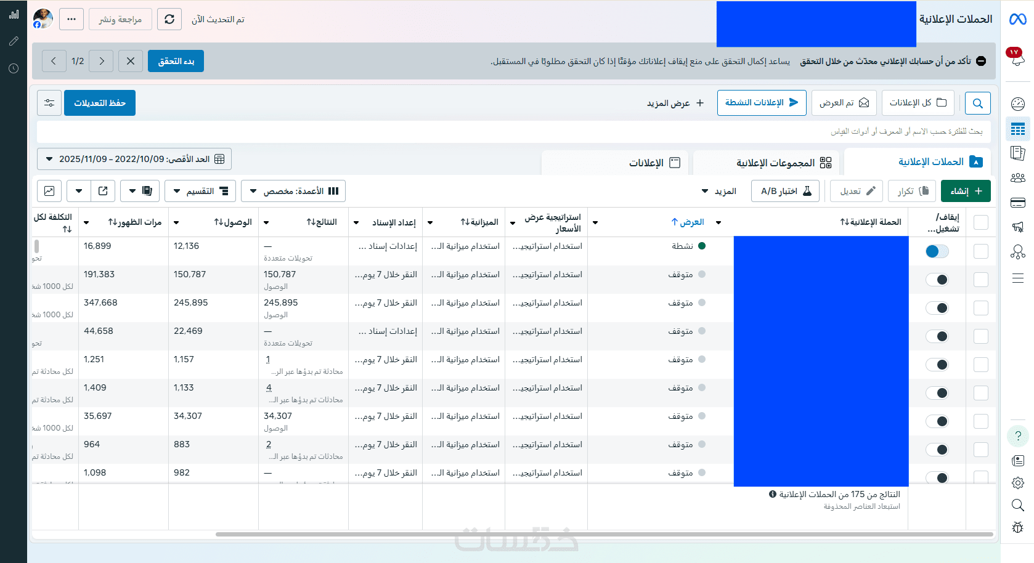Open column menu arrow for الميزانية column
The height and width of the screenshot is (563, 1034).
430,222
